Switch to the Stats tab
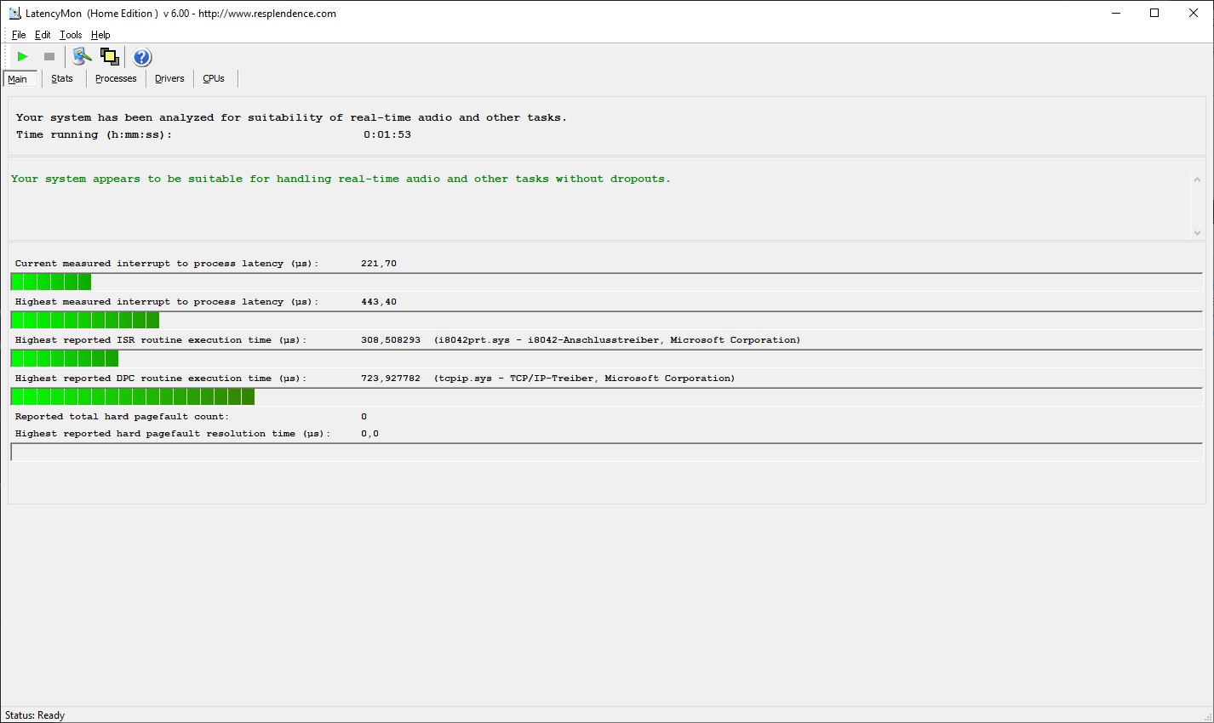The height and width of the screenshot is (723, 1214). coord(62,78)
